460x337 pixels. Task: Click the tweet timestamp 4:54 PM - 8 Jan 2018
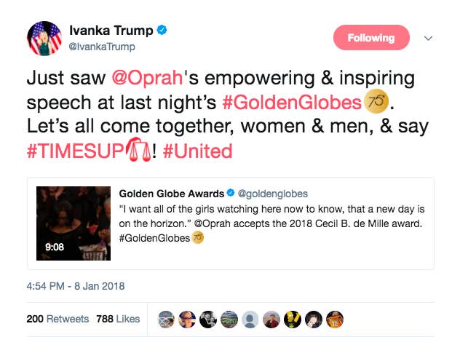click(x=76, y=286)
